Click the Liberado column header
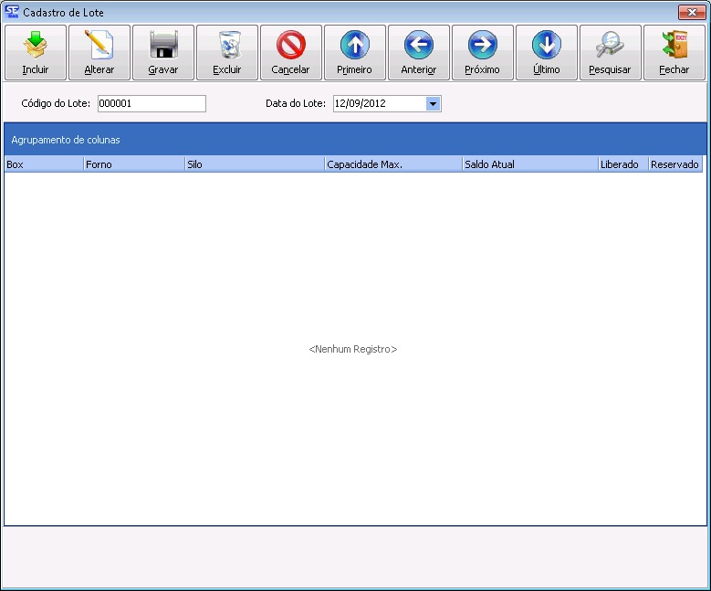 pos(622,164)
